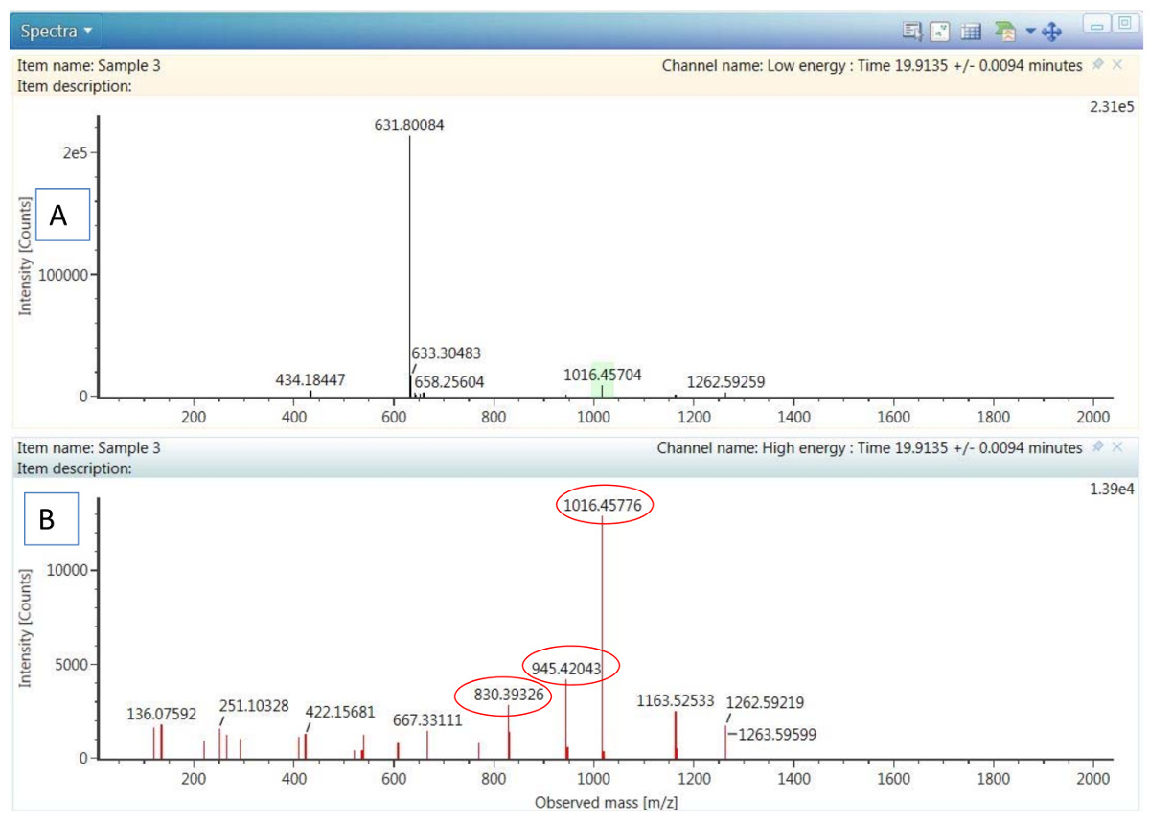Click peak label 1262.59259 in low energy spectrum

coord(725,382)
